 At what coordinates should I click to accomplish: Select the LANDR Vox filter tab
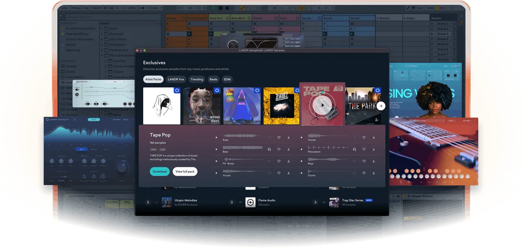pos(176,79)
